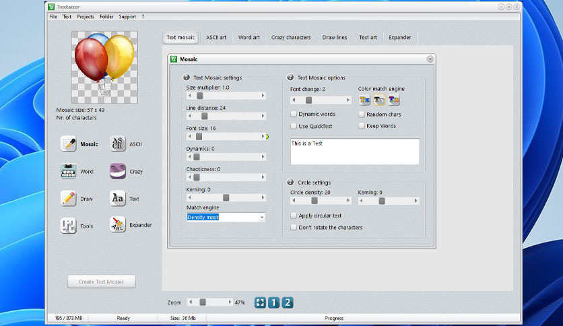Viewport: 563px width, 326px height.
Task: Open the Draw pencil icon
Action: [68, 198]
